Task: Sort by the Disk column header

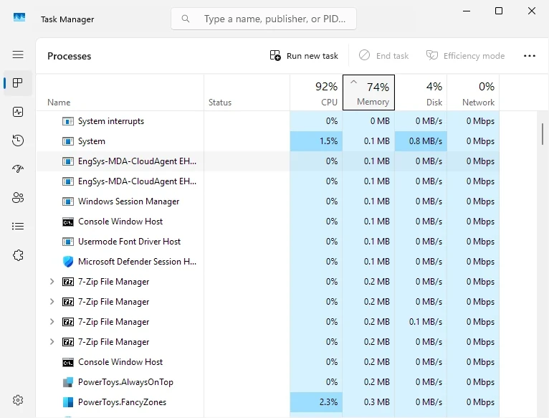Action: point(421,93)
